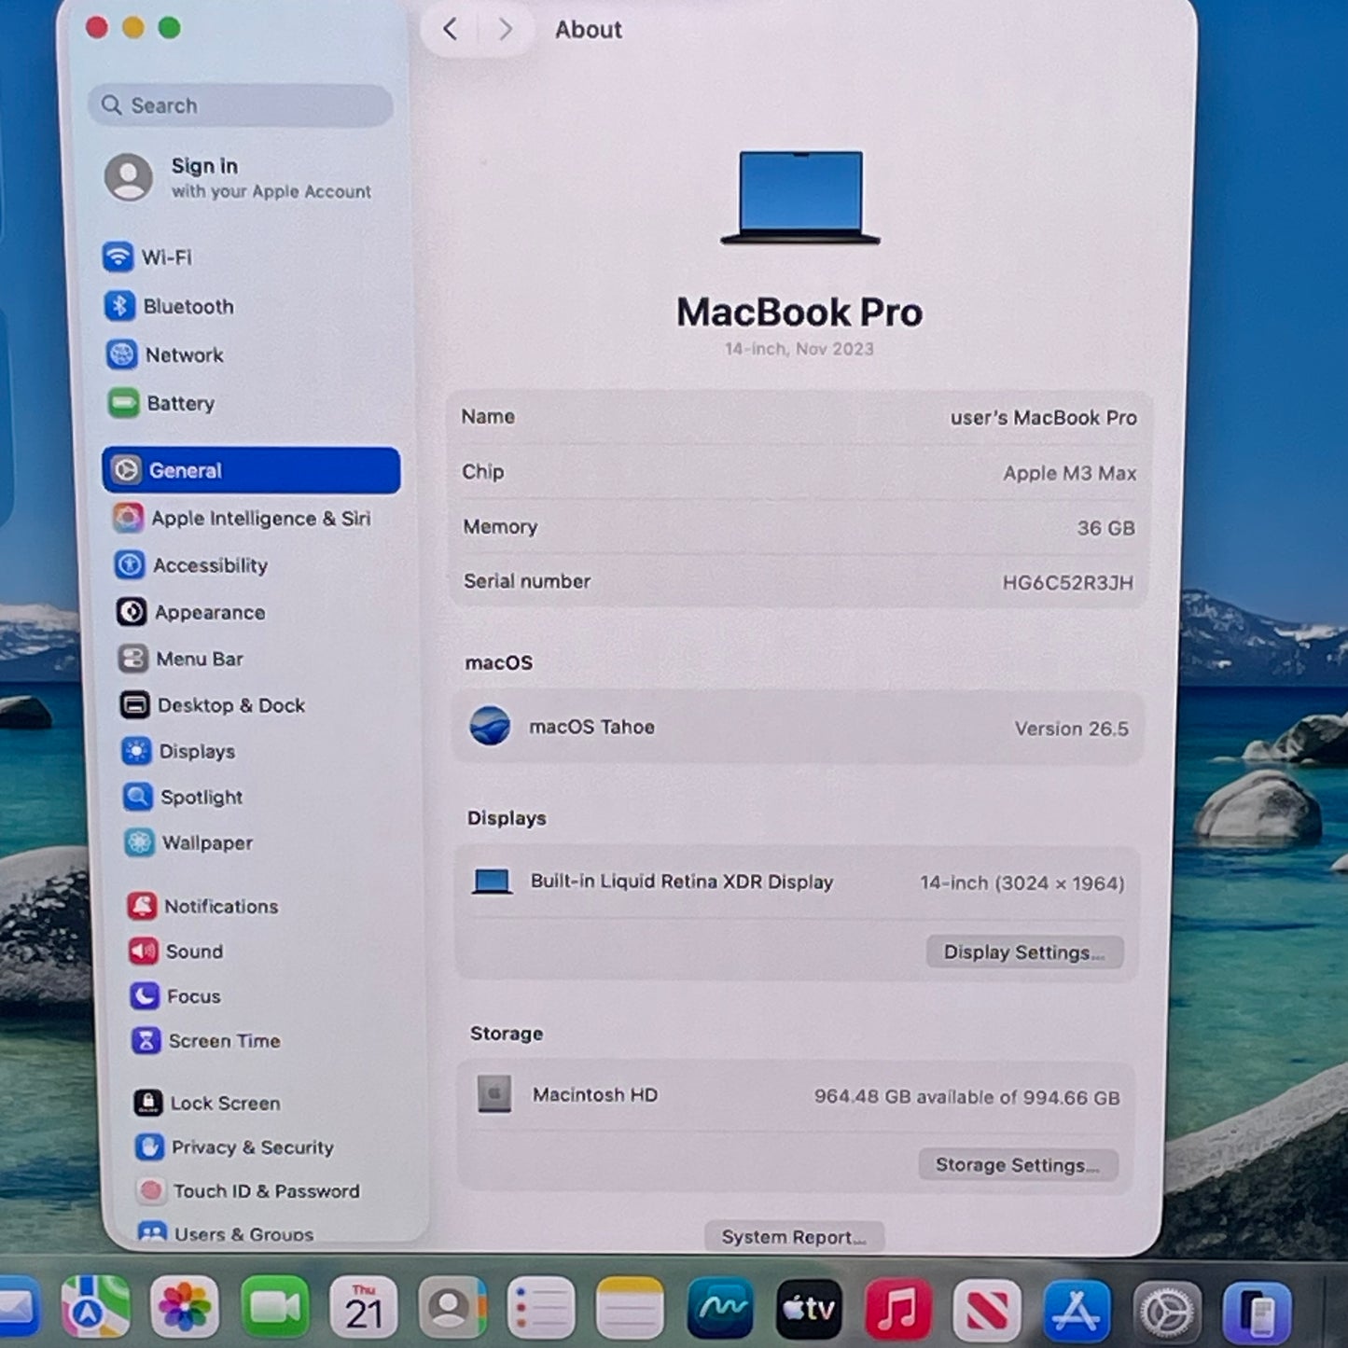Viewport: 1348px width, 1348px height.
Task: Open Calendar showing 21 in Dock
Action: tap(364, 1306)
